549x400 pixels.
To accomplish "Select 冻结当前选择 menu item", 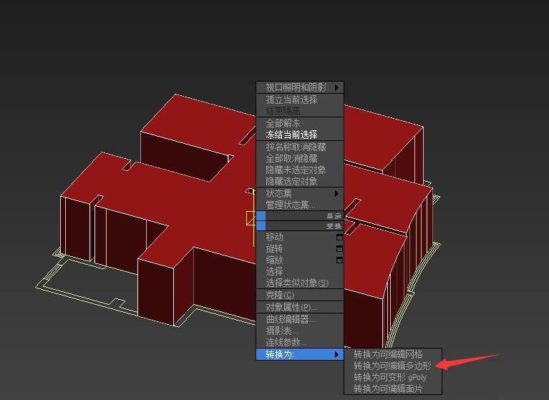I will click(x=300, y=135).
